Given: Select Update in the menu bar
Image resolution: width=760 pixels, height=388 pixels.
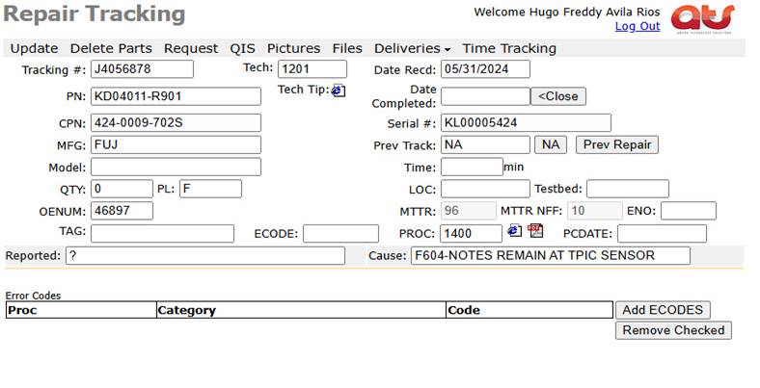Looking at the screenshot, I should click(x=34, y=48).
